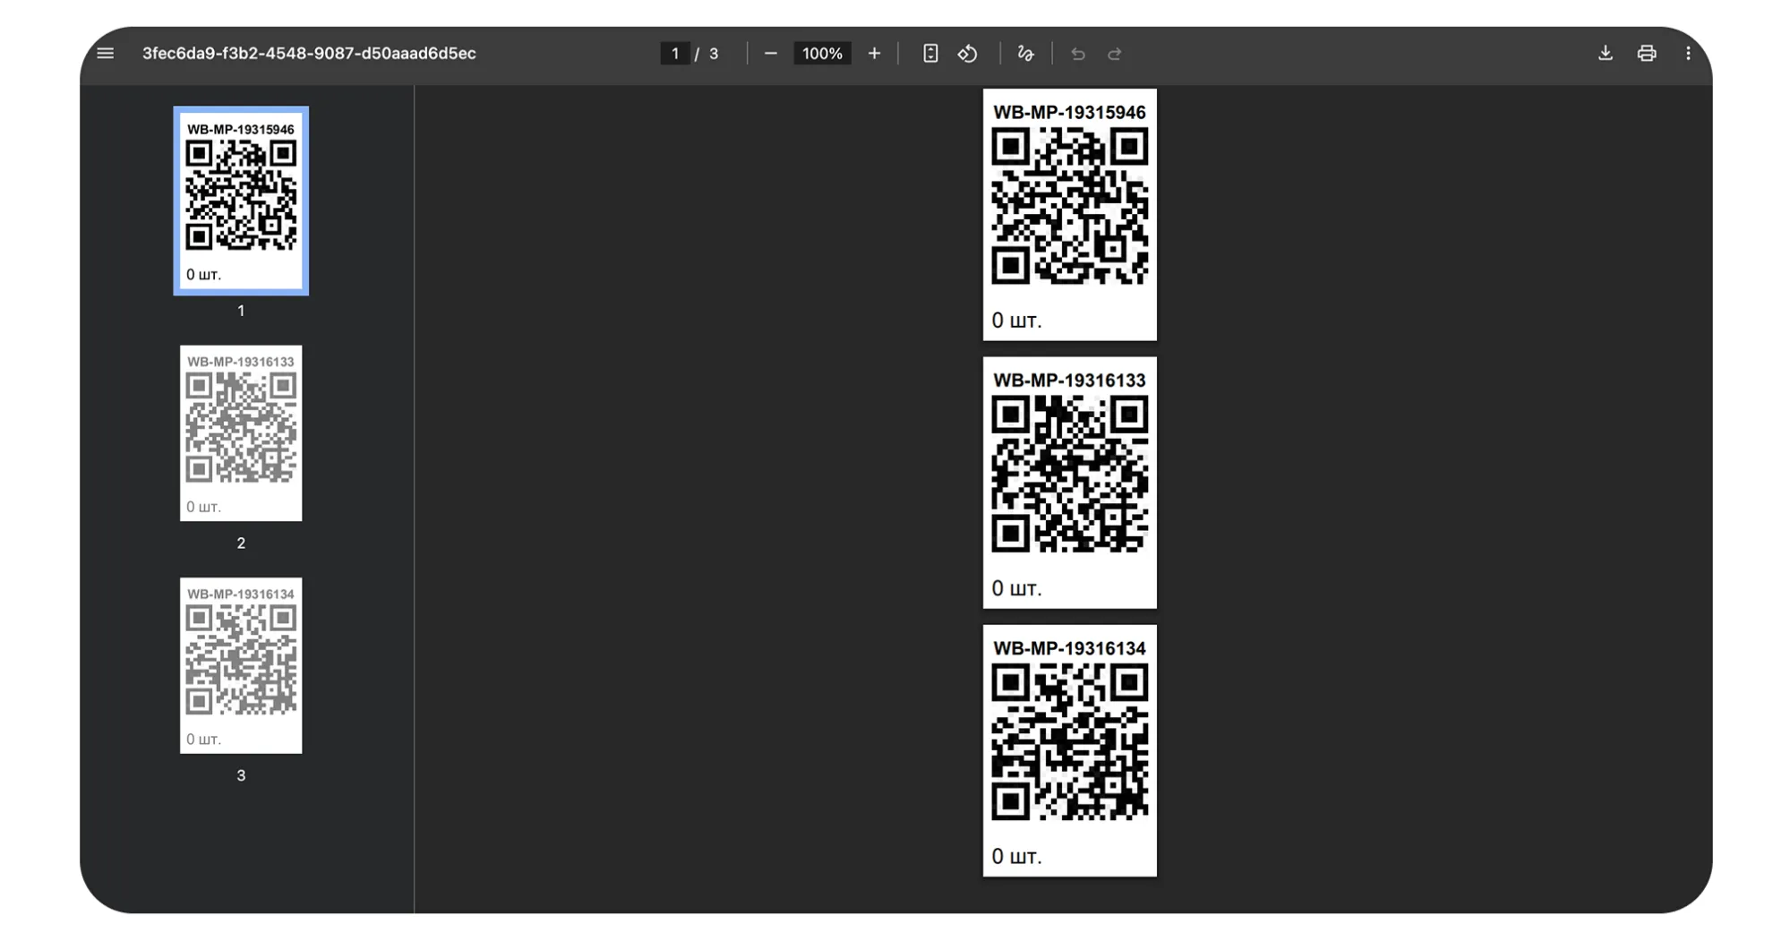Click the thumbnail label number 1

tap(241, 311)
